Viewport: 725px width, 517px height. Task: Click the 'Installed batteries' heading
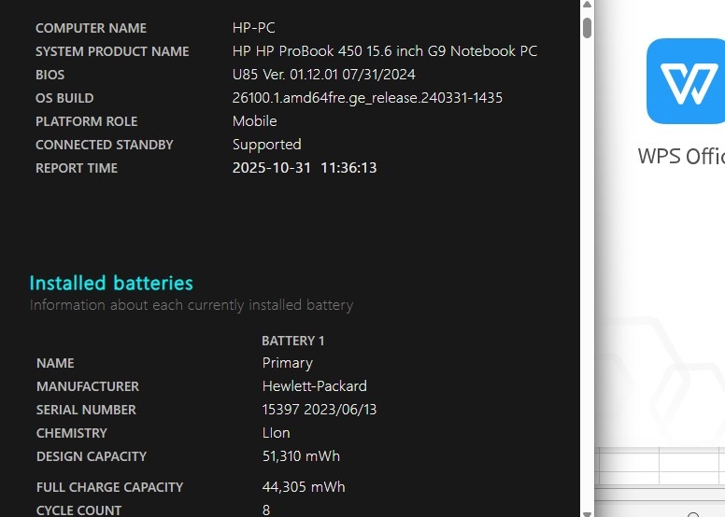(x=111, y=283)
